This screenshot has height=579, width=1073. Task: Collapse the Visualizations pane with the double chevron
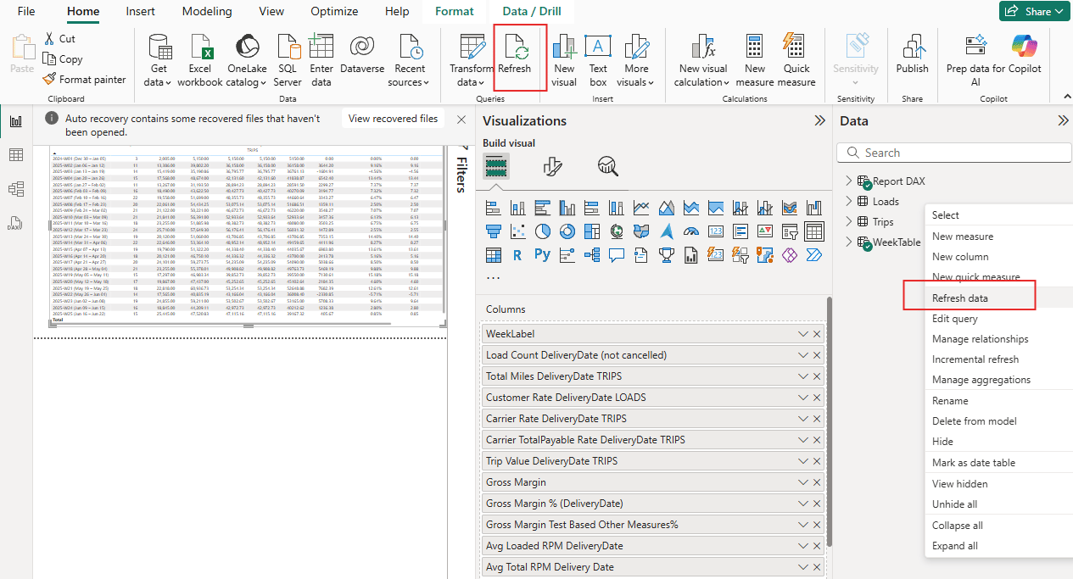(x=819, y=120)
